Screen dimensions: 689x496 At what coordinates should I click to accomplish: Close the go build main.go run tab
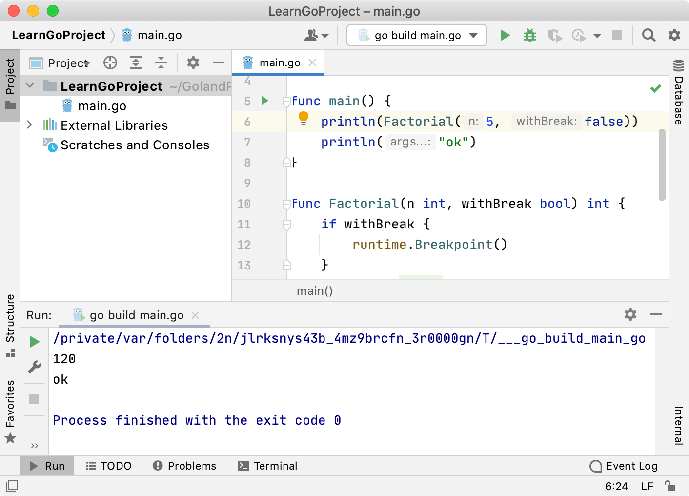coord(195,315)
